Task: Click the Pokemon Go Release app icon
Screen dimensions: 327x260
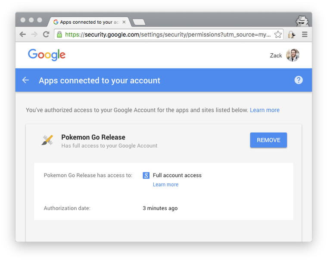Action: [47, 140]
